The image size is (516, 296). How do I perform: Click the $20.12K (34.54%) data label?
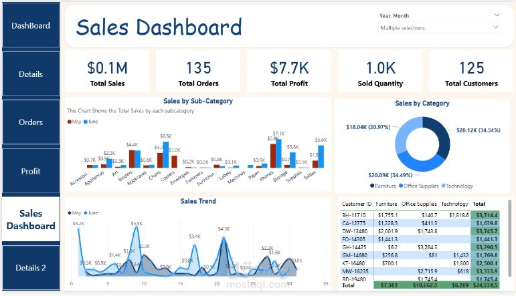point(478,130)
